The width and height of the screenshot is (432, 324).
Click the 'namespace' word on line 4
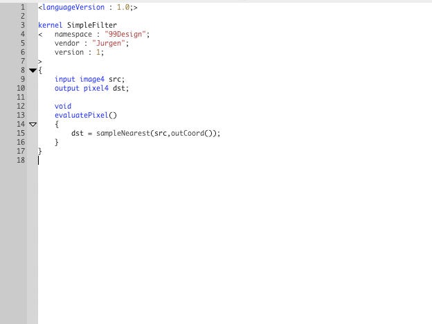(73, 35)
